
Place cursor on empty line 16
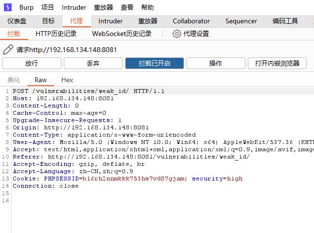pos(162,200)
